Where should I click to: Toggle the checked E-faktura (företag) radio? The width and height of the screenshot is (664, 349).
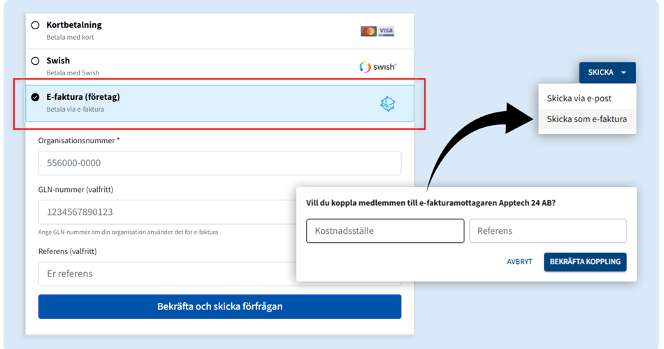pos(36,97)
